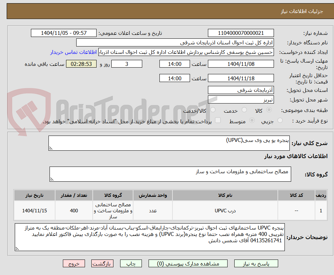Click the واحد شمارش column header
The width and height of the screenshot is (334, 275).
click(153, 195)
